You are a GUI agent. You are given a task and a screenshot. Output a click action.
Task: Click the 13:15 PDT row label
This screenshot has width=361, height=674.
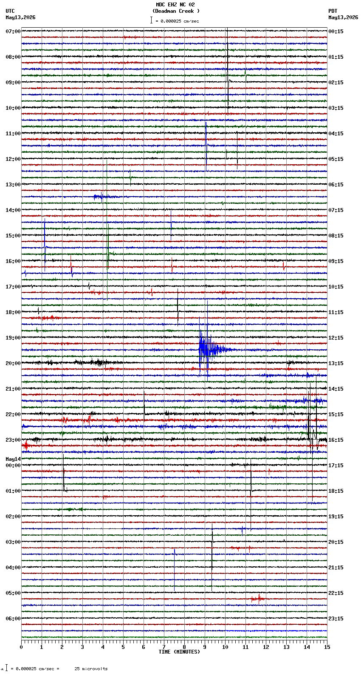tap(336, 363)
